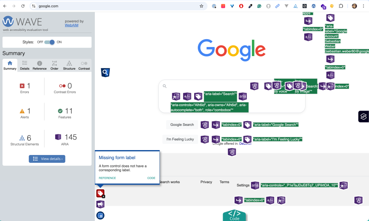This screenshot has width=369, height=221.
Task: Click the Contrast Errors icon in the summary
Action: (62, 86)
